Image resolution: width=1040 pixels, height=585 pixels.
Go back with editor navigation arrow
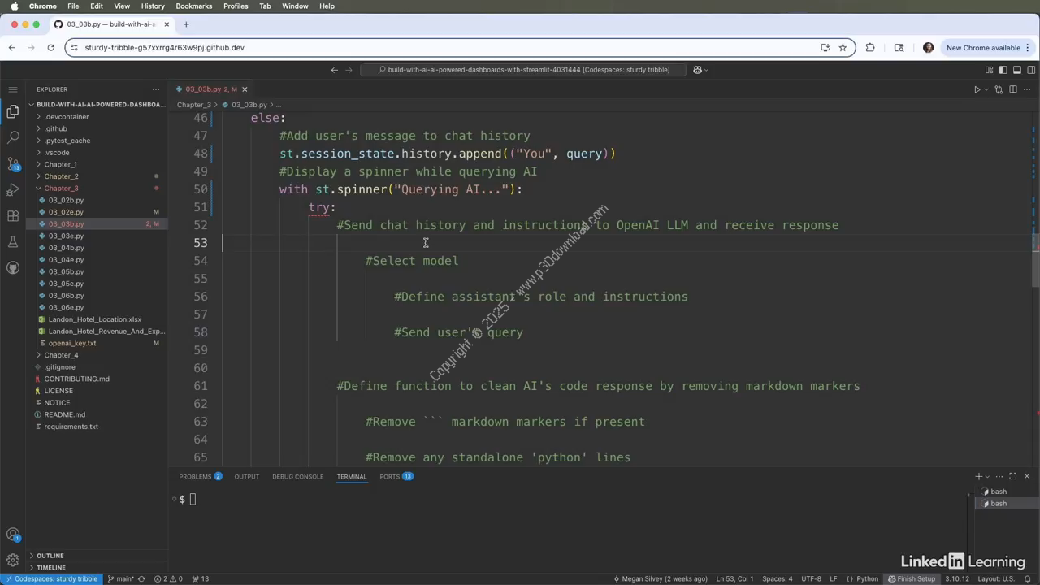(334, 70)
